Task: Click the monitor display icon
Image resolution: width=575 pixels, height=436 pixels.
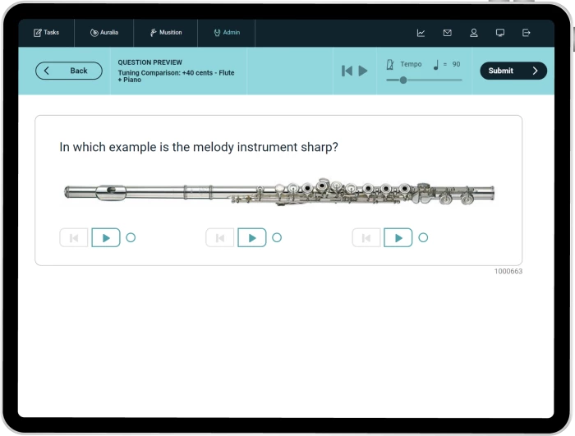Action: pos(500,33)
